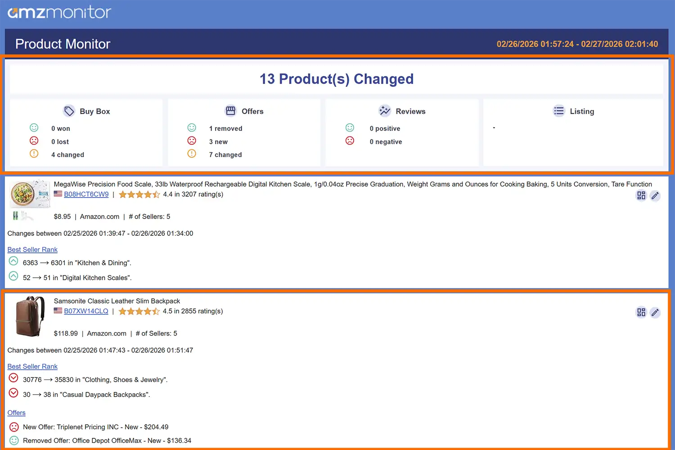Screen dimensions: 675x450
Task: Click edit pencil icon for Samsonite backpack
Action: point(655,312)
